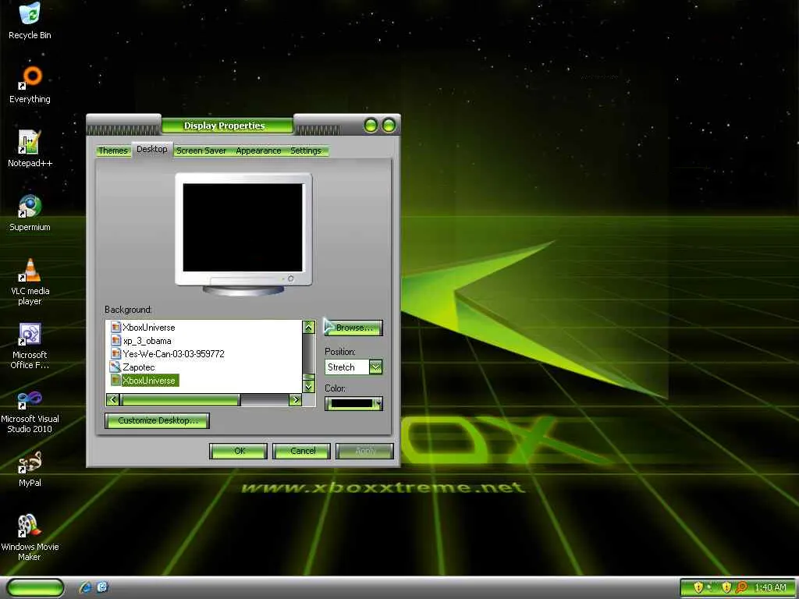Switch to the Themes tab
The width and height of the screenshot is (799, 599).
pos(112,151)
